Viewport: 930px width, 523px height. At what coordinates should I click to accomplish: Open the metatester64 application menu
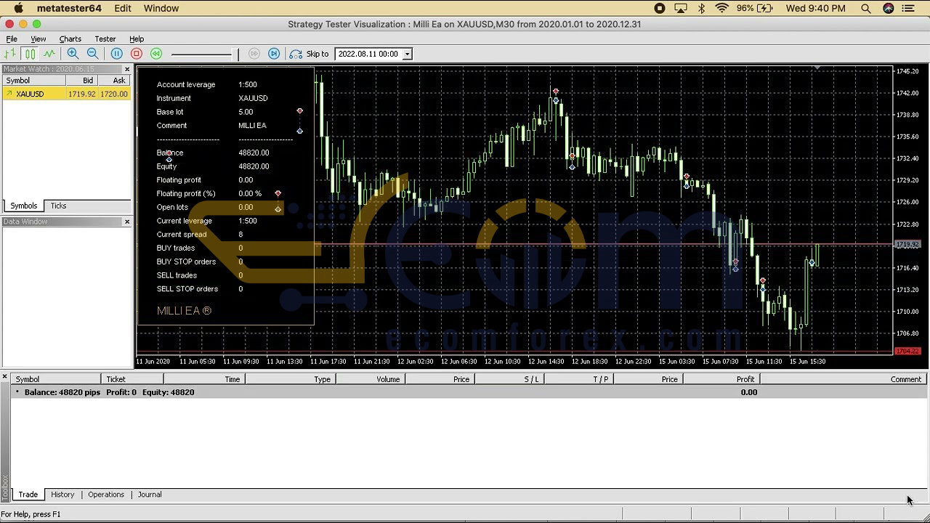(69, 8)
